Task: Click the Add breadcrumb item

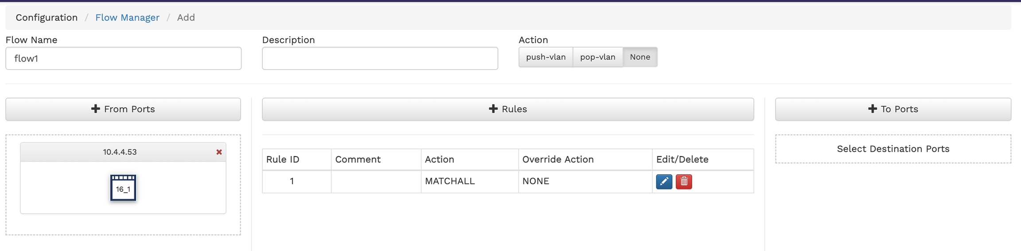Action: click(x=186, y=18)
